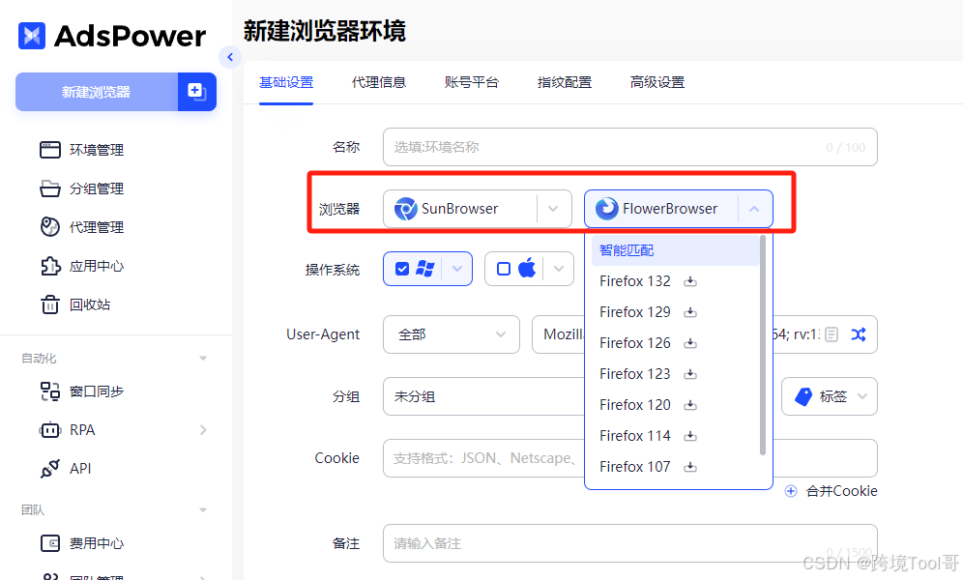963x580 pixels.
Task: Download the Firefox 107 kernel
Action: point(690,467)
